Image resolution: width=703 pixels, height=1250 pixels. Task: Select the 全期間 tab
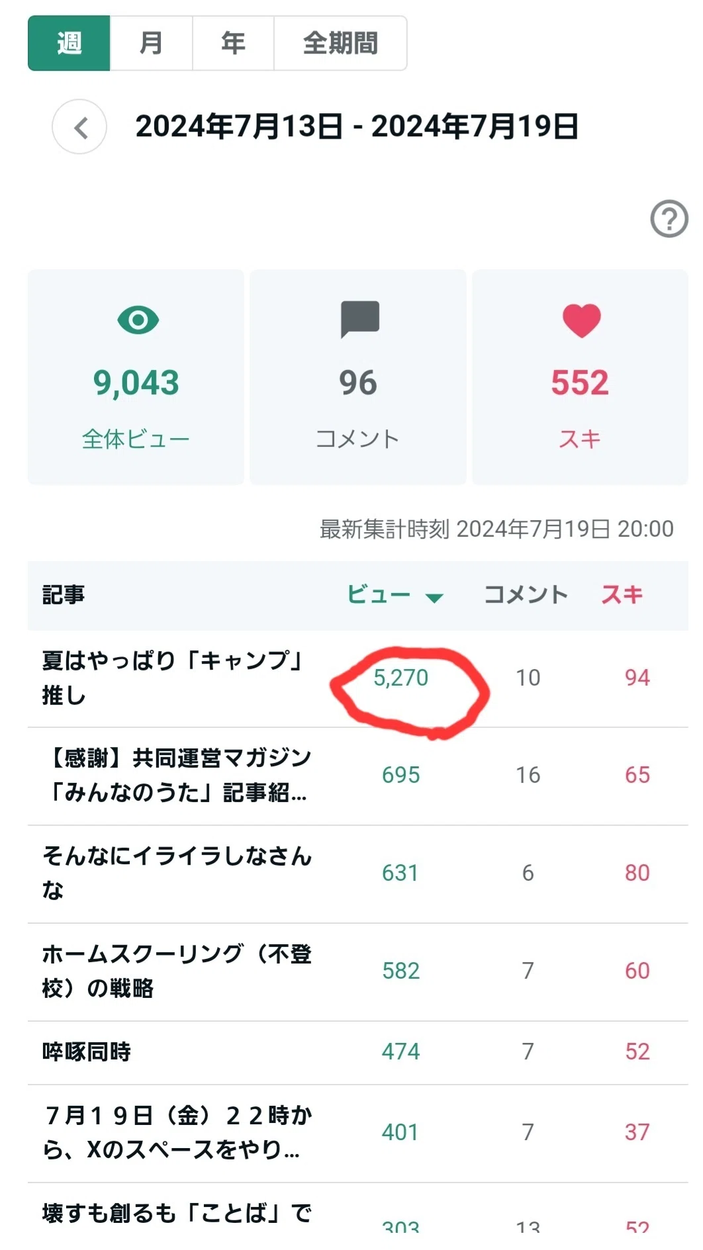point(340,43)
